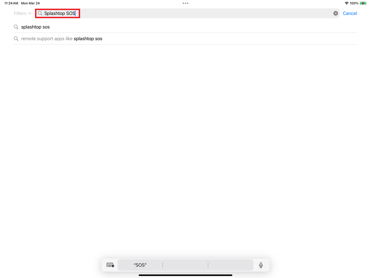Screen dimensions: 371x278
Task: Pick the "SOS" predictive text suggestion
Action: [140, 265]
